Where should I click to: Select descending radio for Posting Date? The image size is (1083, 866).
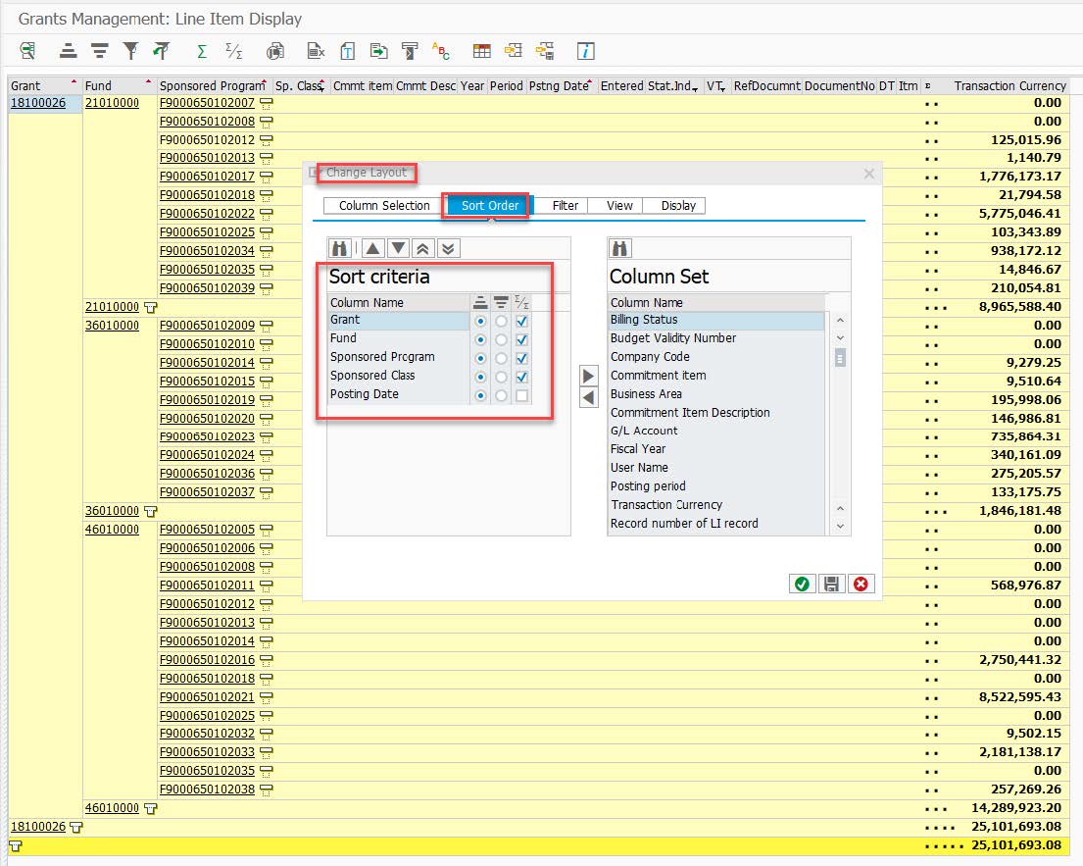coord(502,396)
